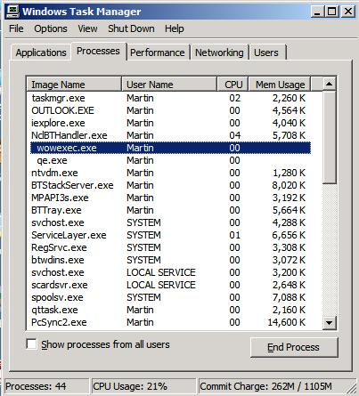Click the process list scrollbar thumb

tap(329, 138)
